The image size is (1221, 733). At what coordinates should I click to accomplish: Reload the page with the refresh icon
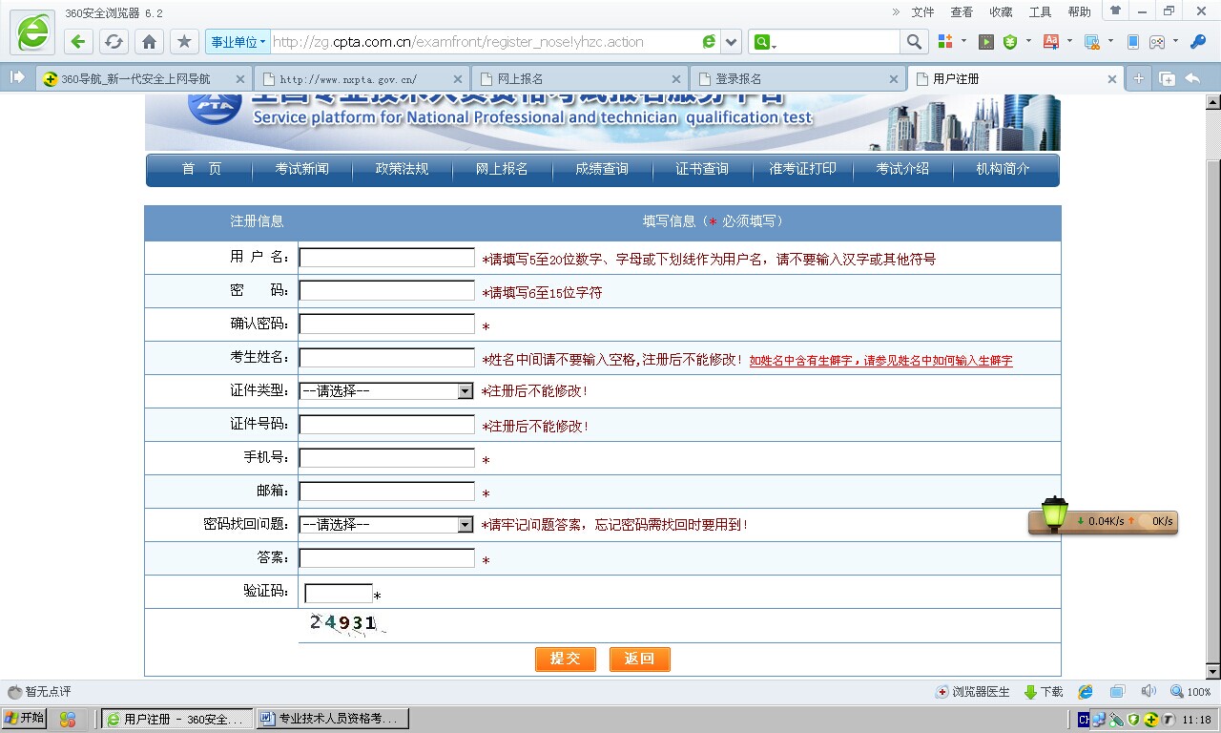point(114,42)
